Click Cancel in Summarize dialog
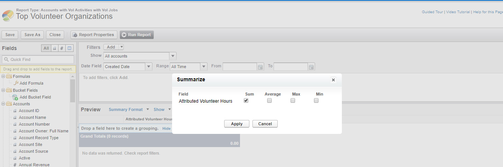This screenshot has height=167, width=503. [x=265, y=124]
